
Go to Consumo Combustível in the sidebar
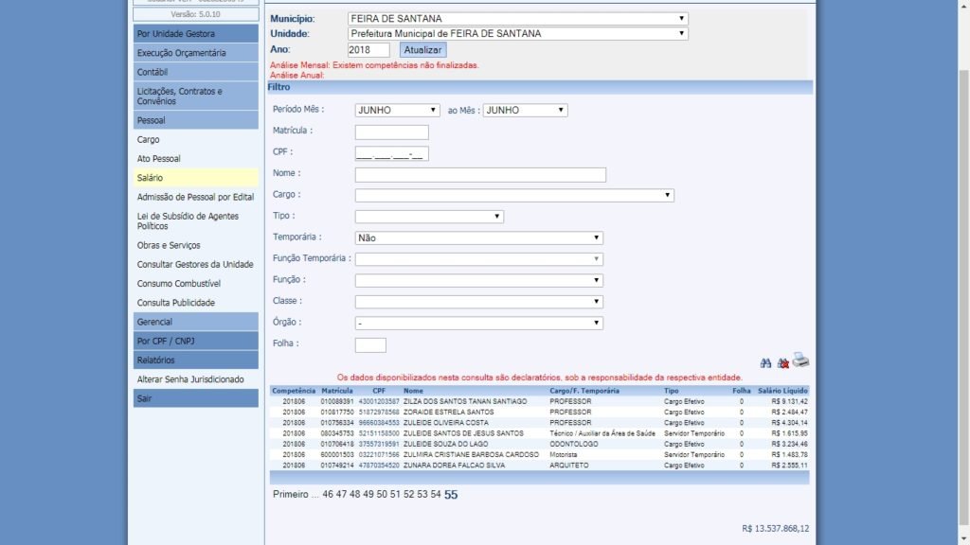(x=179, y=284)
